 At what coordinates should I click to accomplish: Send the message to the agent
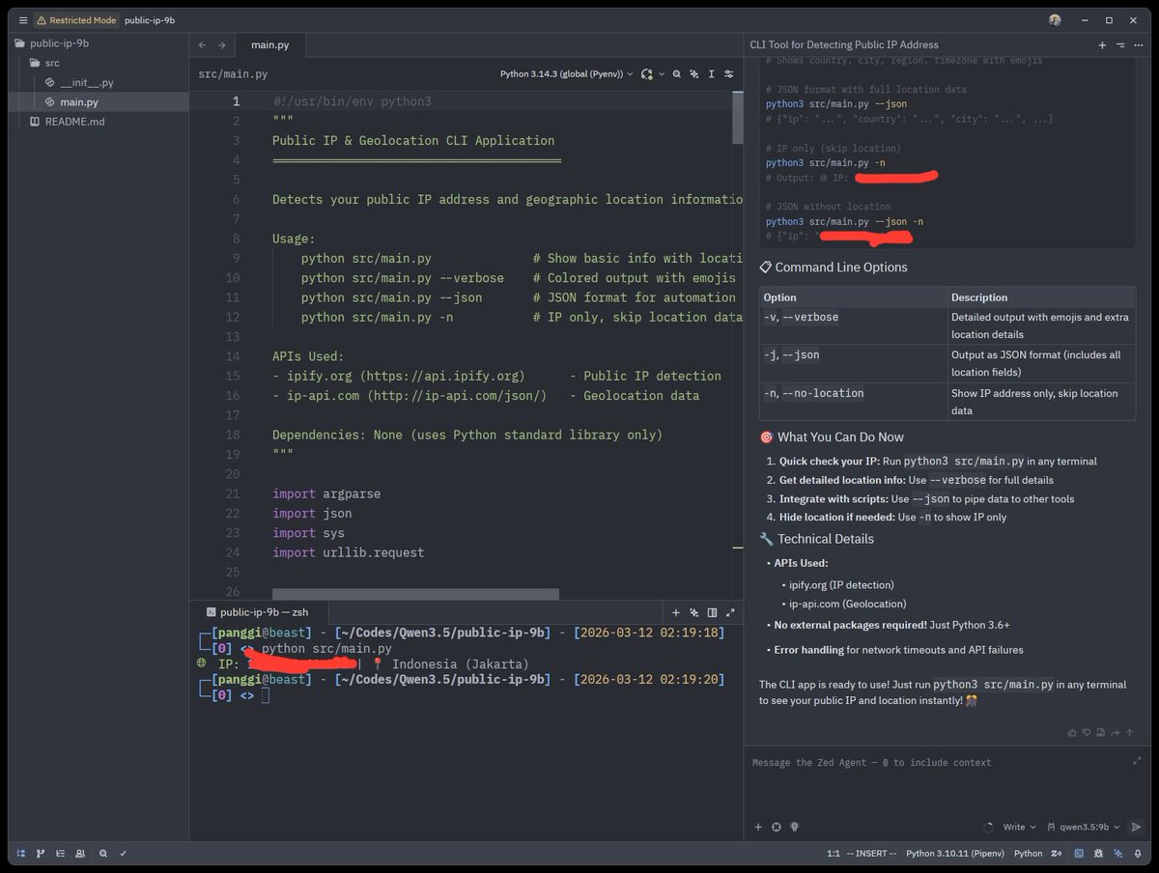coord(1136,827)
